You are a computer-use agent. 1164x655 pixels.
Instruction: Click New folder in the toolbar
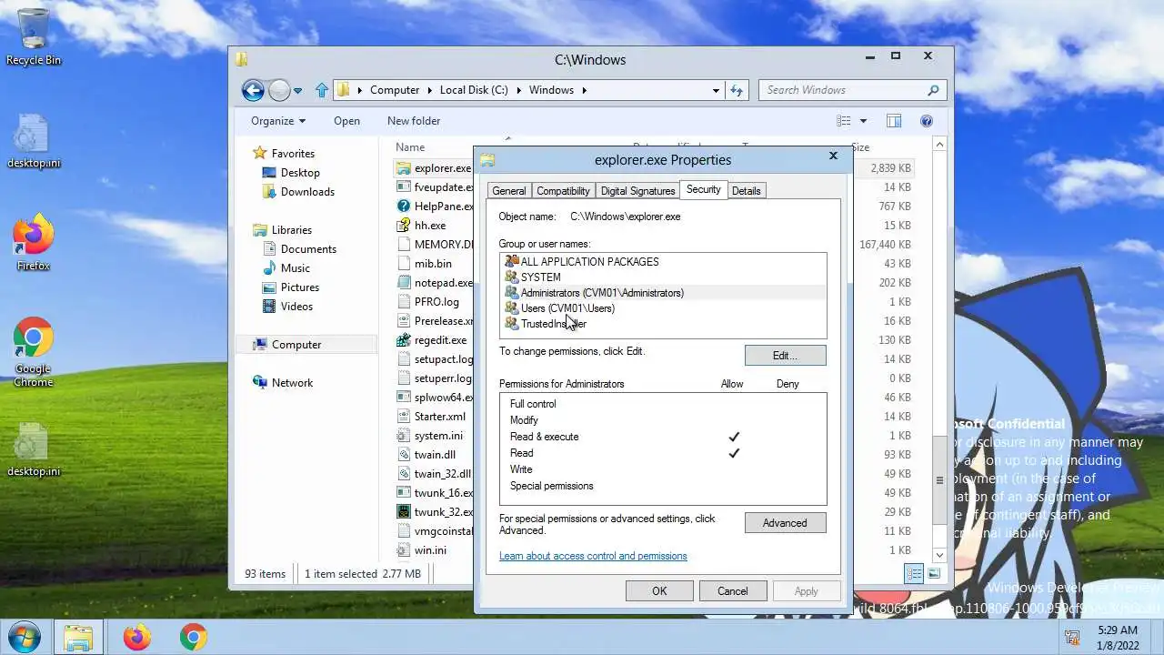point(414,121)
